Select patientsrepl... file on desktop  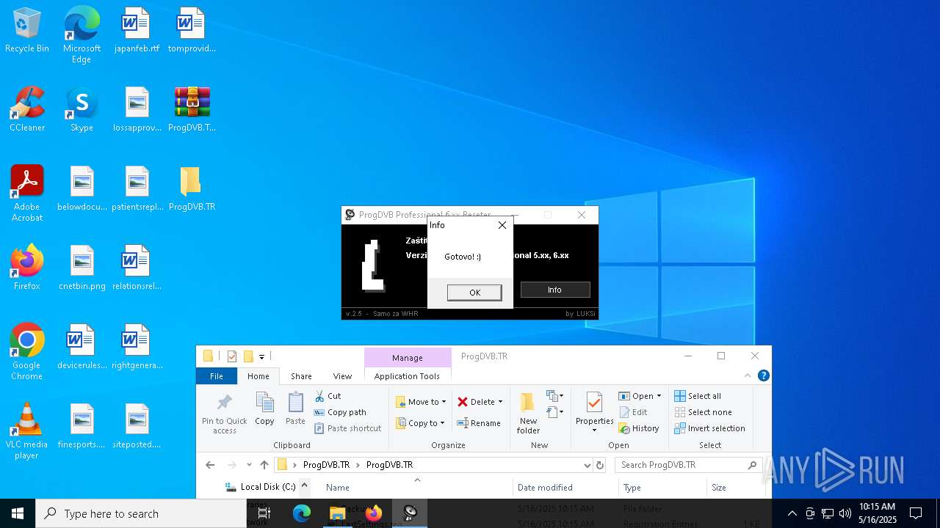[x=137, y=189]
